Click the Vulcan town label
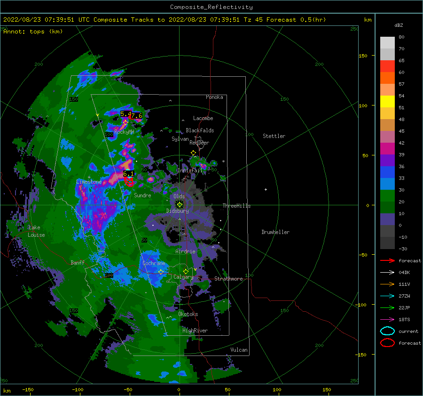 tap(239, 350)
